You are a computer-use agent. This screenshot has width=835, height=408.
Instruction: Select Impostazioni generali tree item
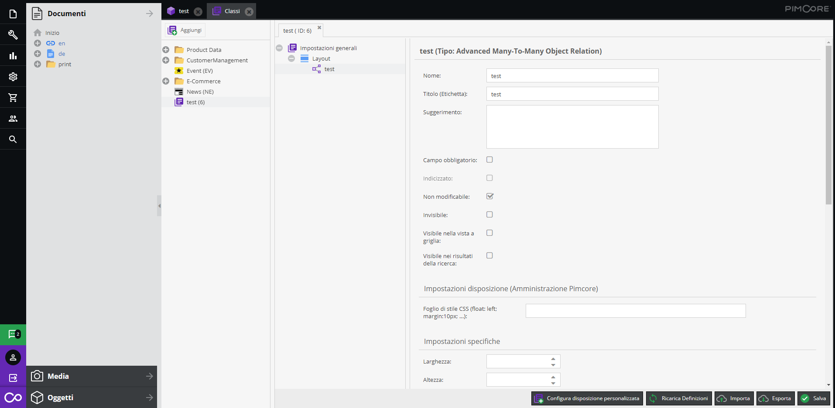click(x=329, y=48)
